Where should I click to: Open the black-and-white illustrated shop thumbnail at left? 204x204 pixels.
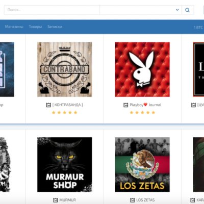point(5,165)
